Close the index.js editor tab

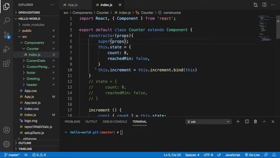tap(120, 5)
